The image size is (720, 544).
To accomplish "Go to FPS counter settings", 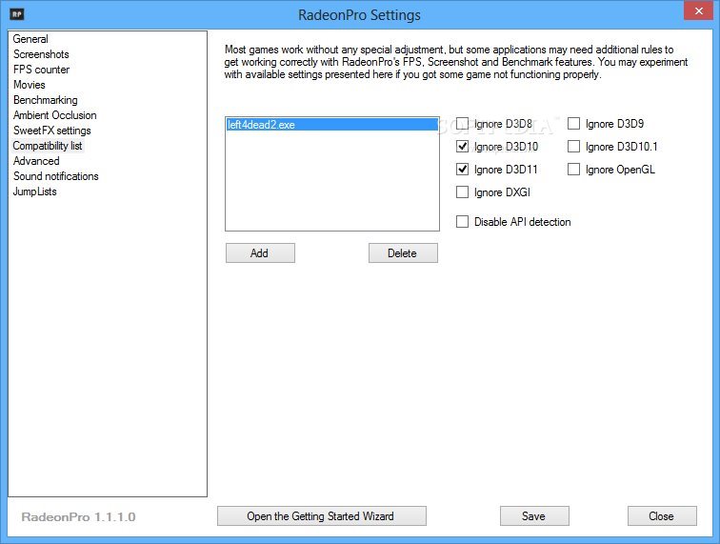I will click(x=41, y=70).
